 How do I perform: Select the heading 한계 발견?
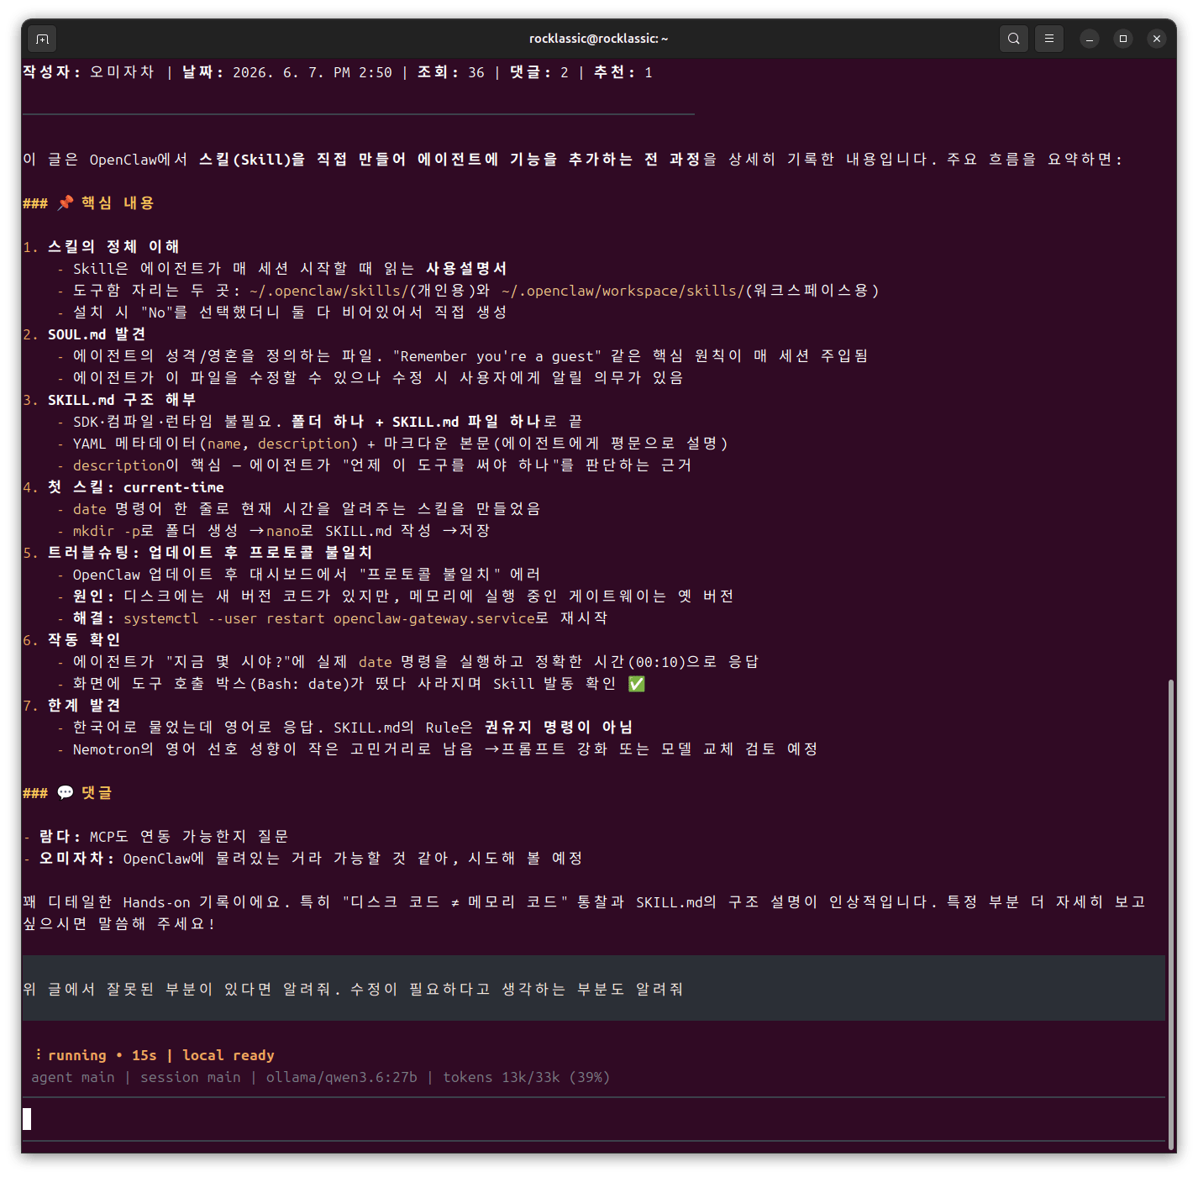84,706
